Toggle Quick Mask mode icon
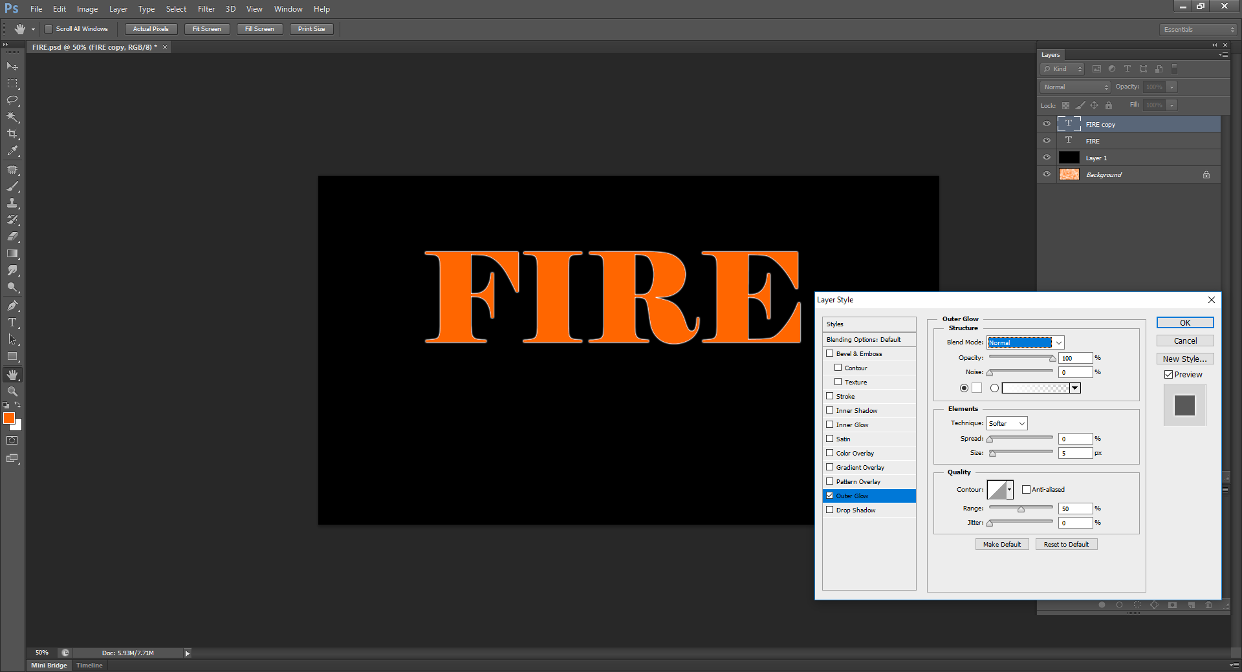The height and width of the screenshot is (672, 1242). 12,441
